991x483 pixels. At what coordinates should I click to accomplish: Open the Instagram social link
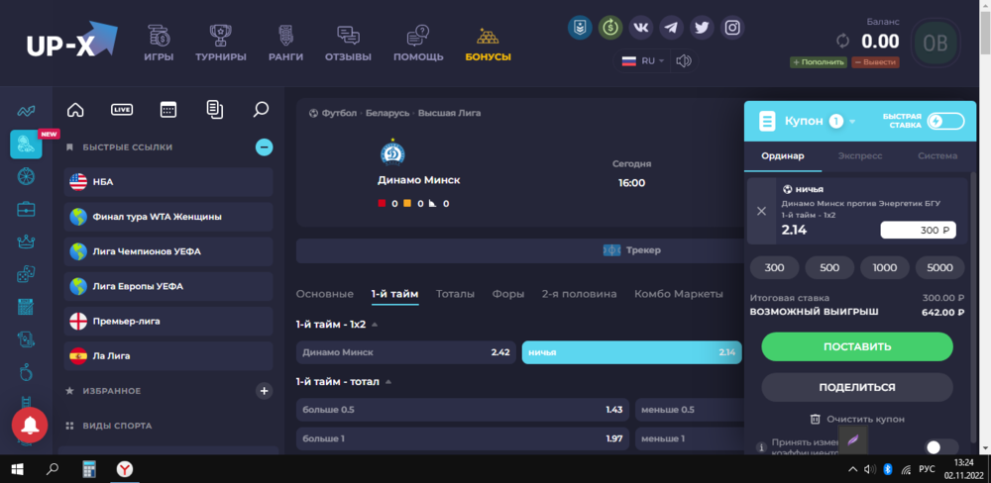[732, 28]
